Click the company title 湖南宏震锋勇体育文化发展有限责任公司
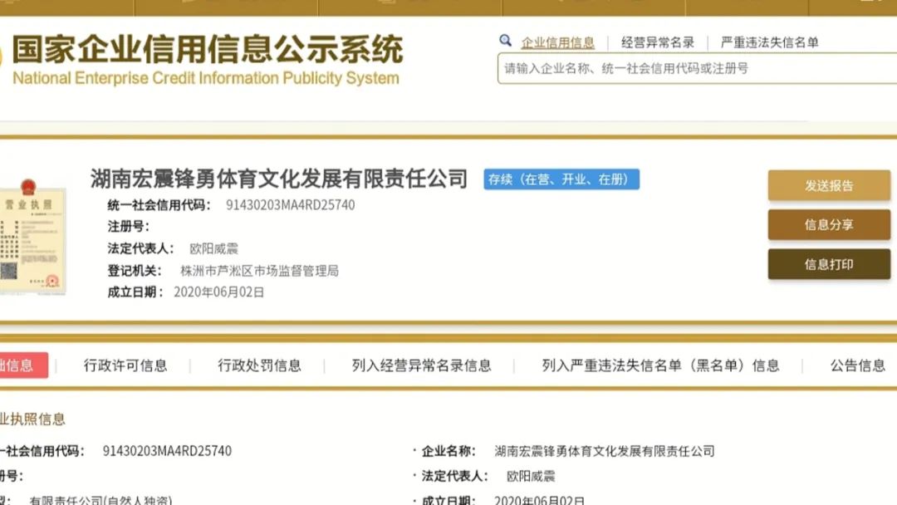 279,179
